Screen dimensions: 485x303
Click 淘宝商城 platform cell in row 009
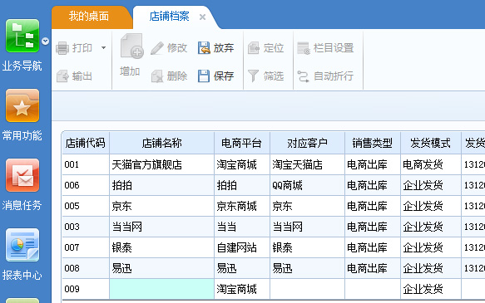click(242, 289)
